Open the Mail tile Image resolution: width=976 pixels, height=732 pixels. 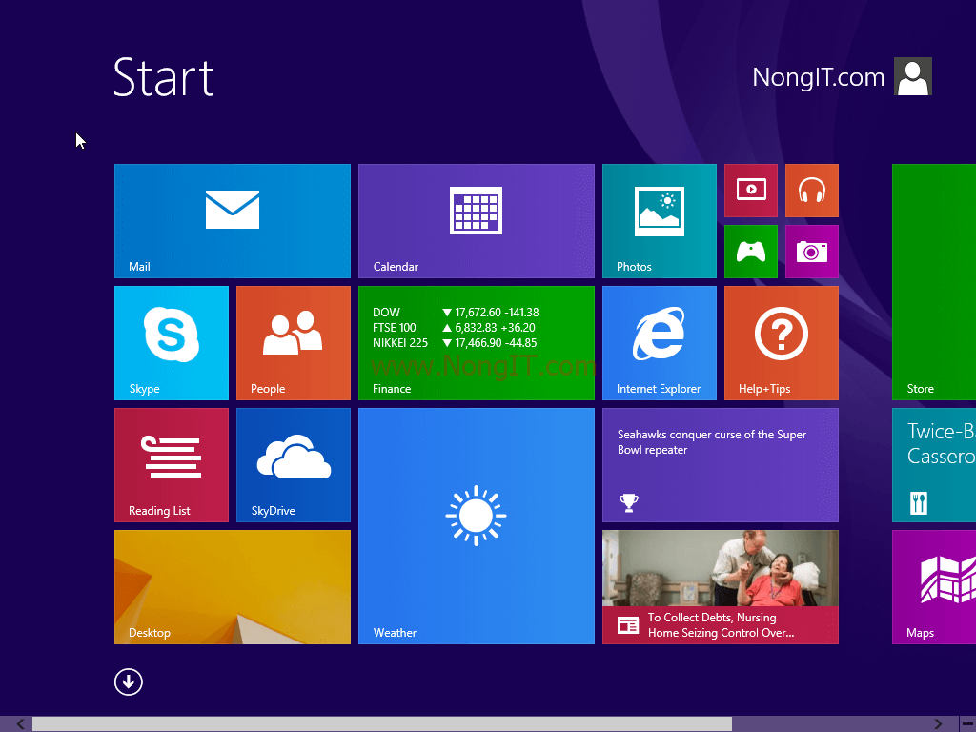(x=233, y=221)
